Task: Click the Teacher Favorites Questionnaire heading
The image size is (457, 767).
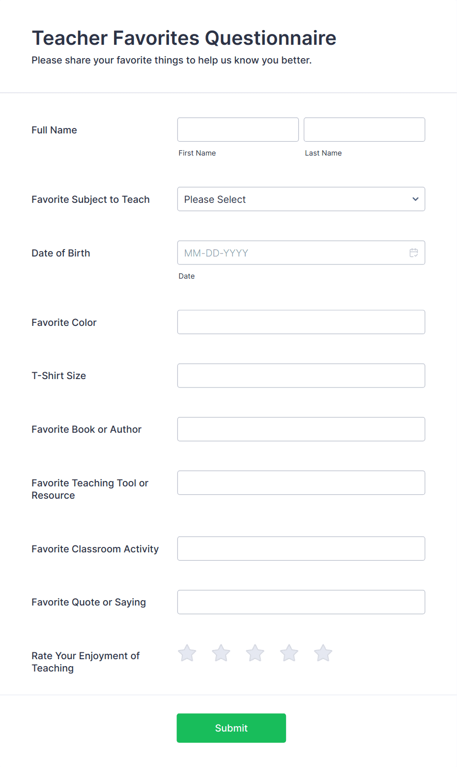Action: pyautogui.click(x=184, y=38)
